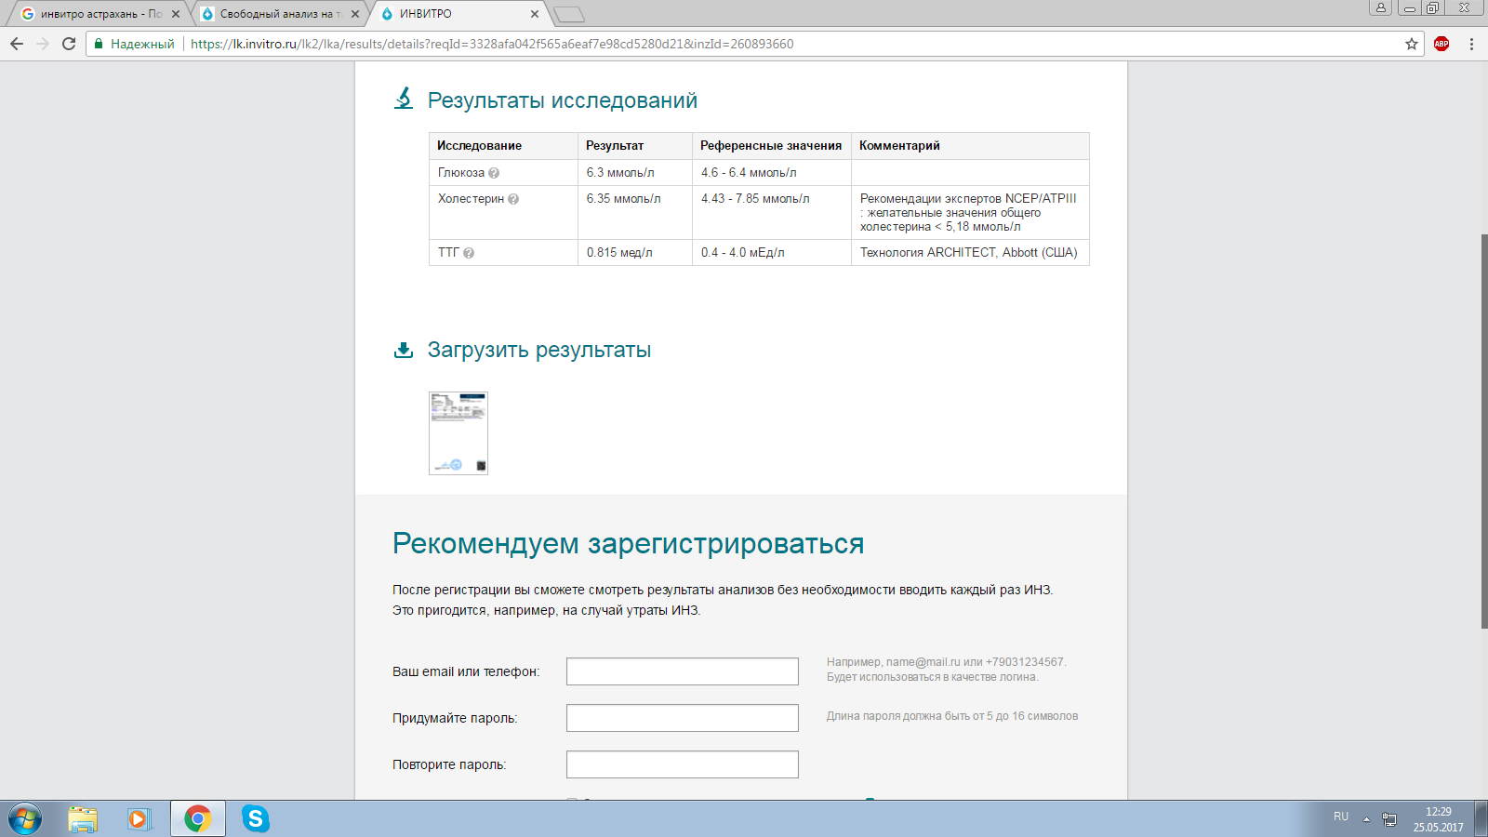The width and height of the screenshot is (1488, 837).
Task: Bookmark this page with the star icon
Action: (x=1412, y=44)
